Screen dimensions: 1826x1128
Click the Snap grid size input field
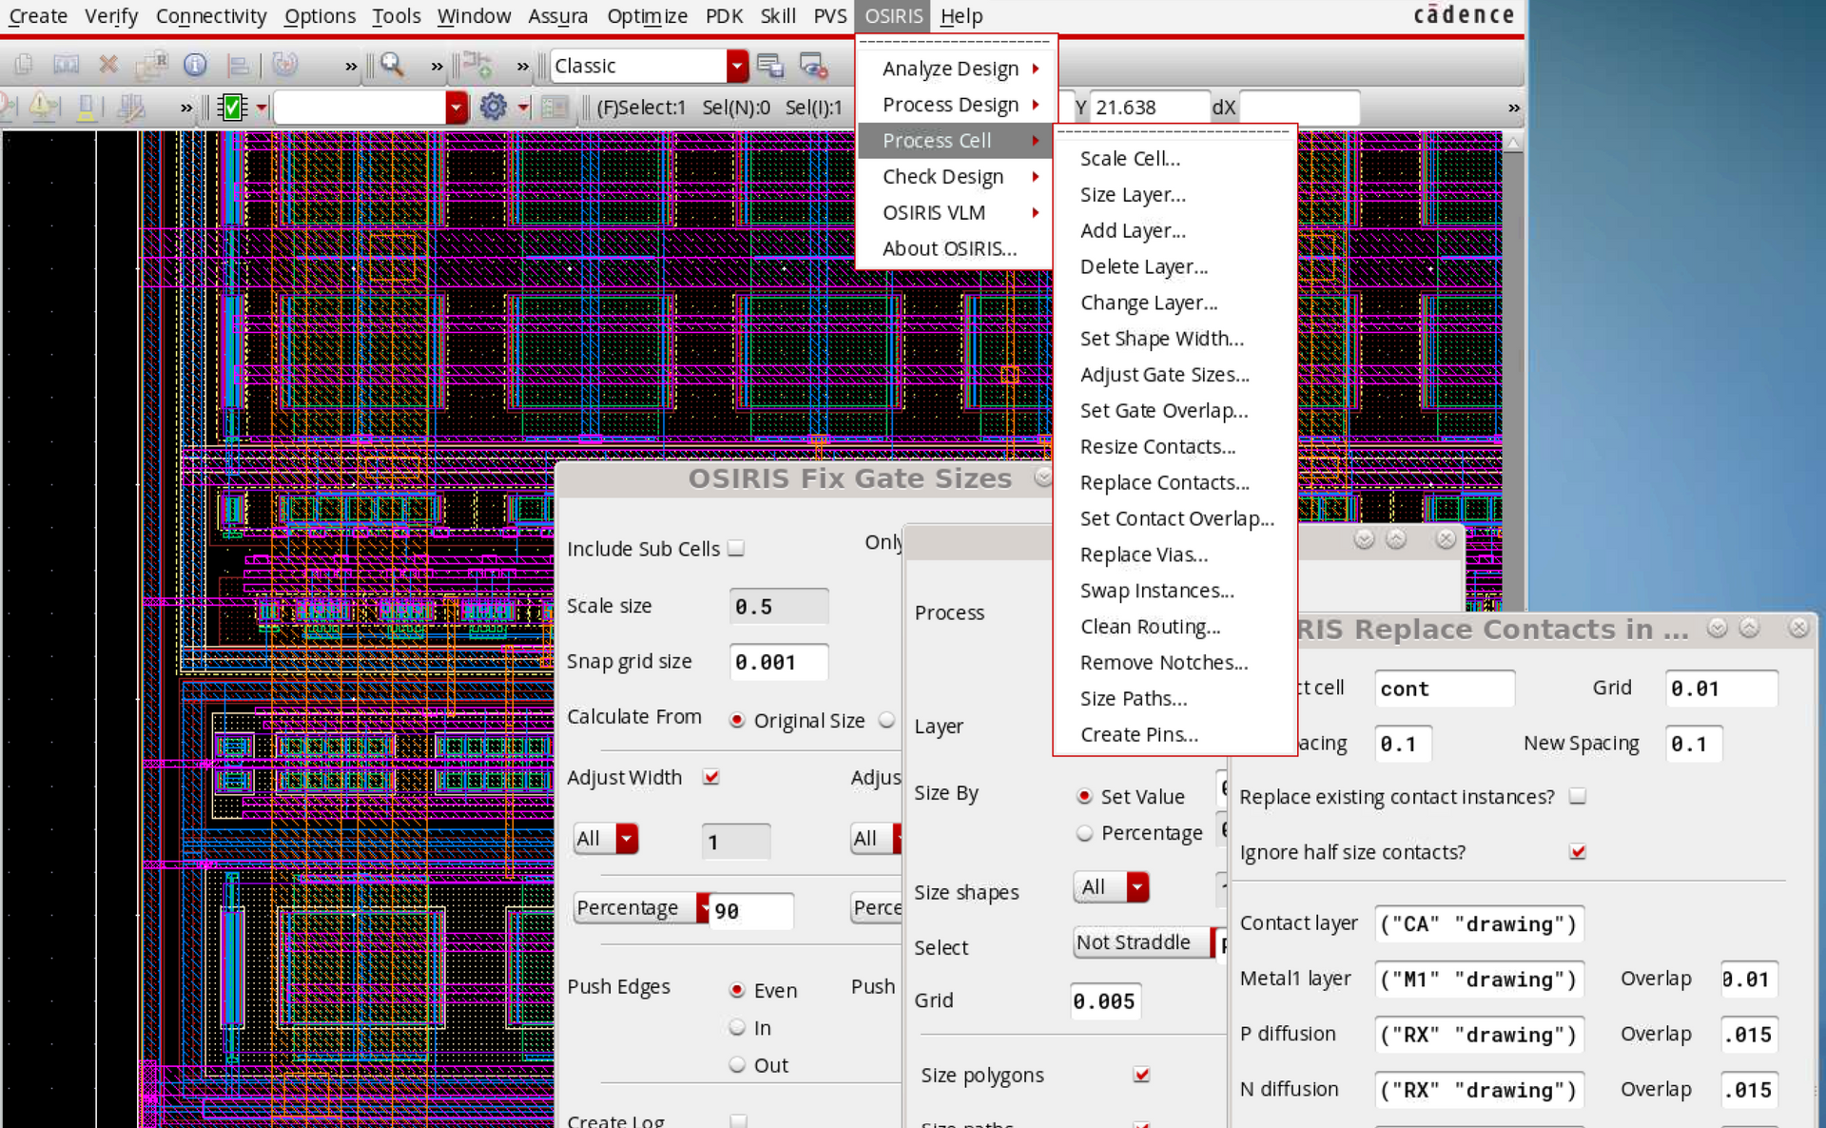(x=779, y=662)
